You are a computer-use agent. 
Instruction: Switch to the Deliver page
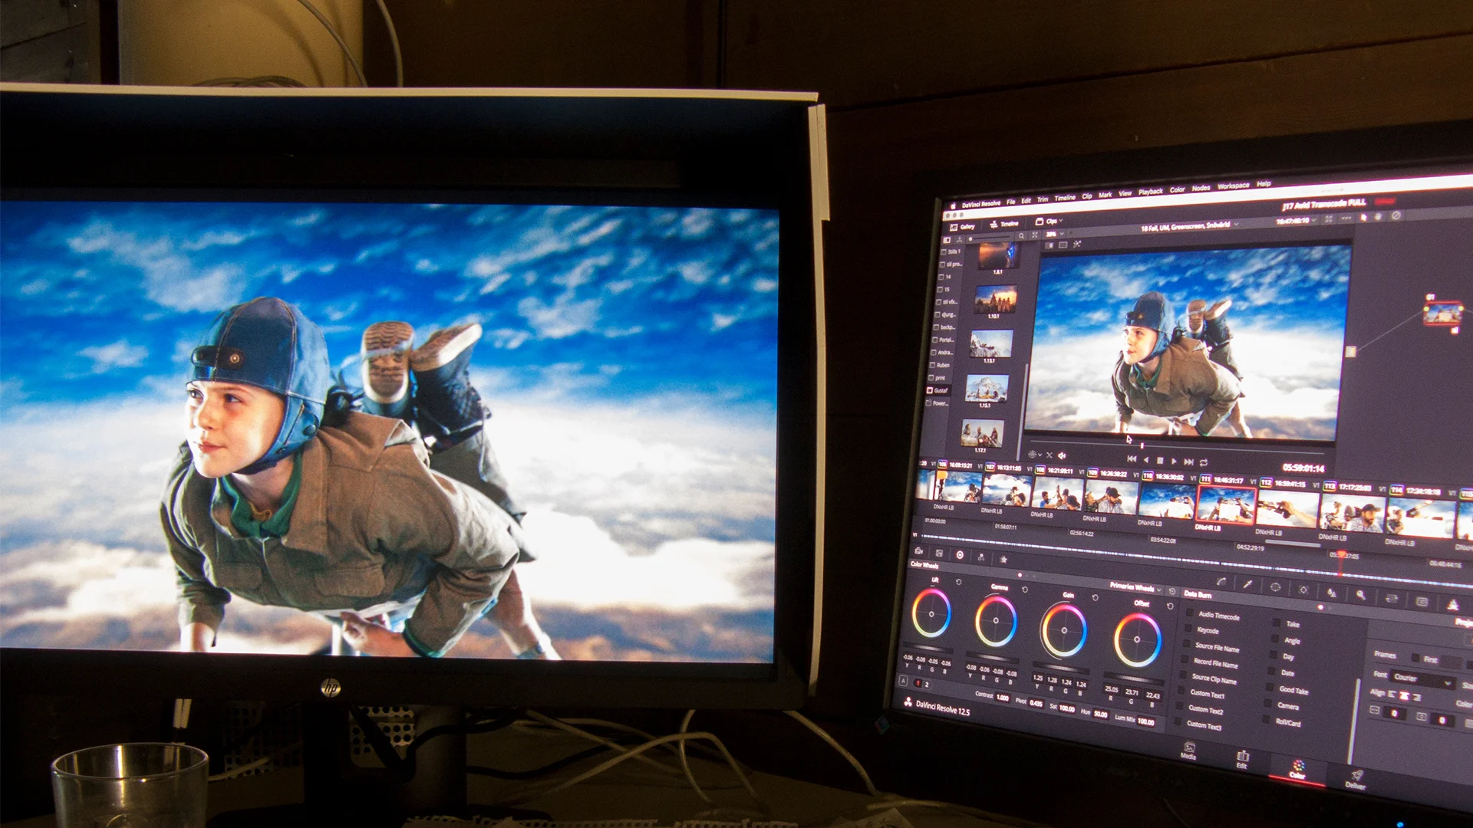(x=1356, y=779)
